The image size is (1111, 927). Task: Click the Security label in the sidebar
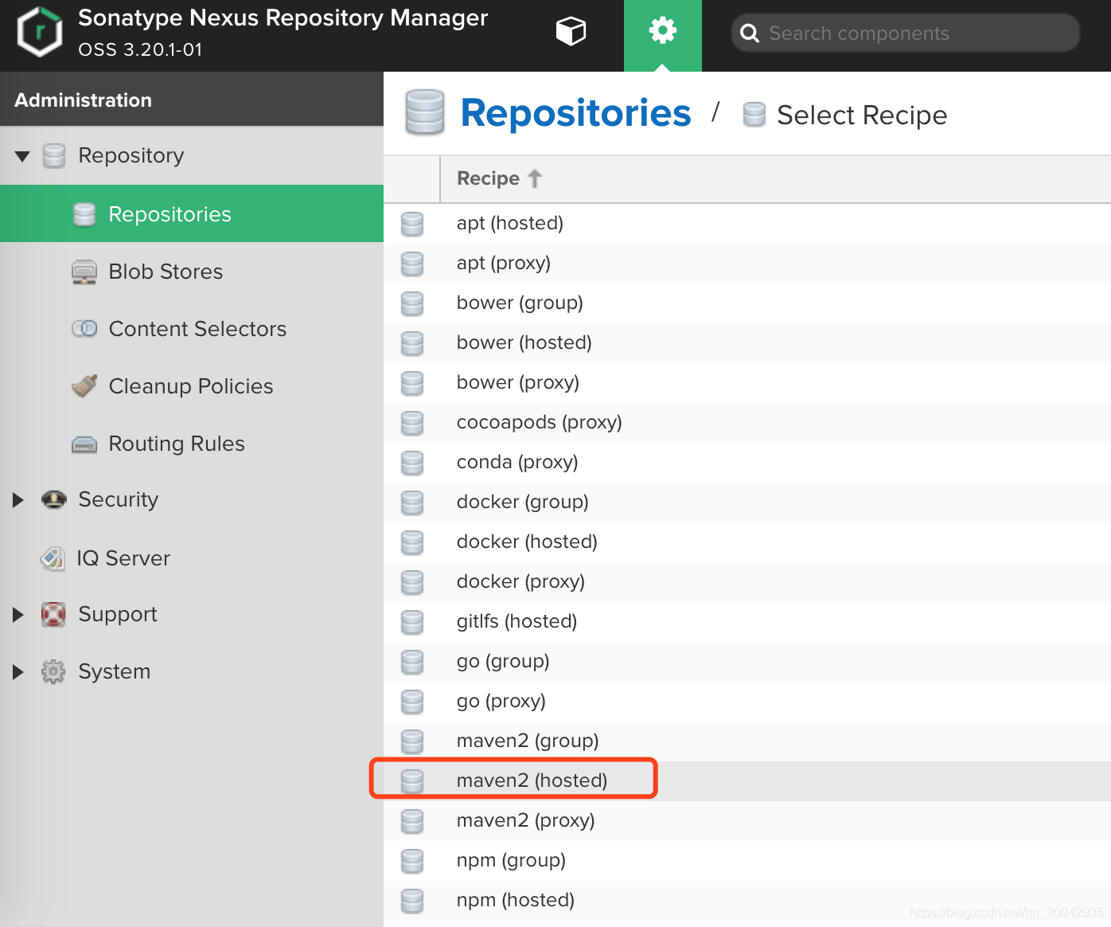tap(119, 499)
